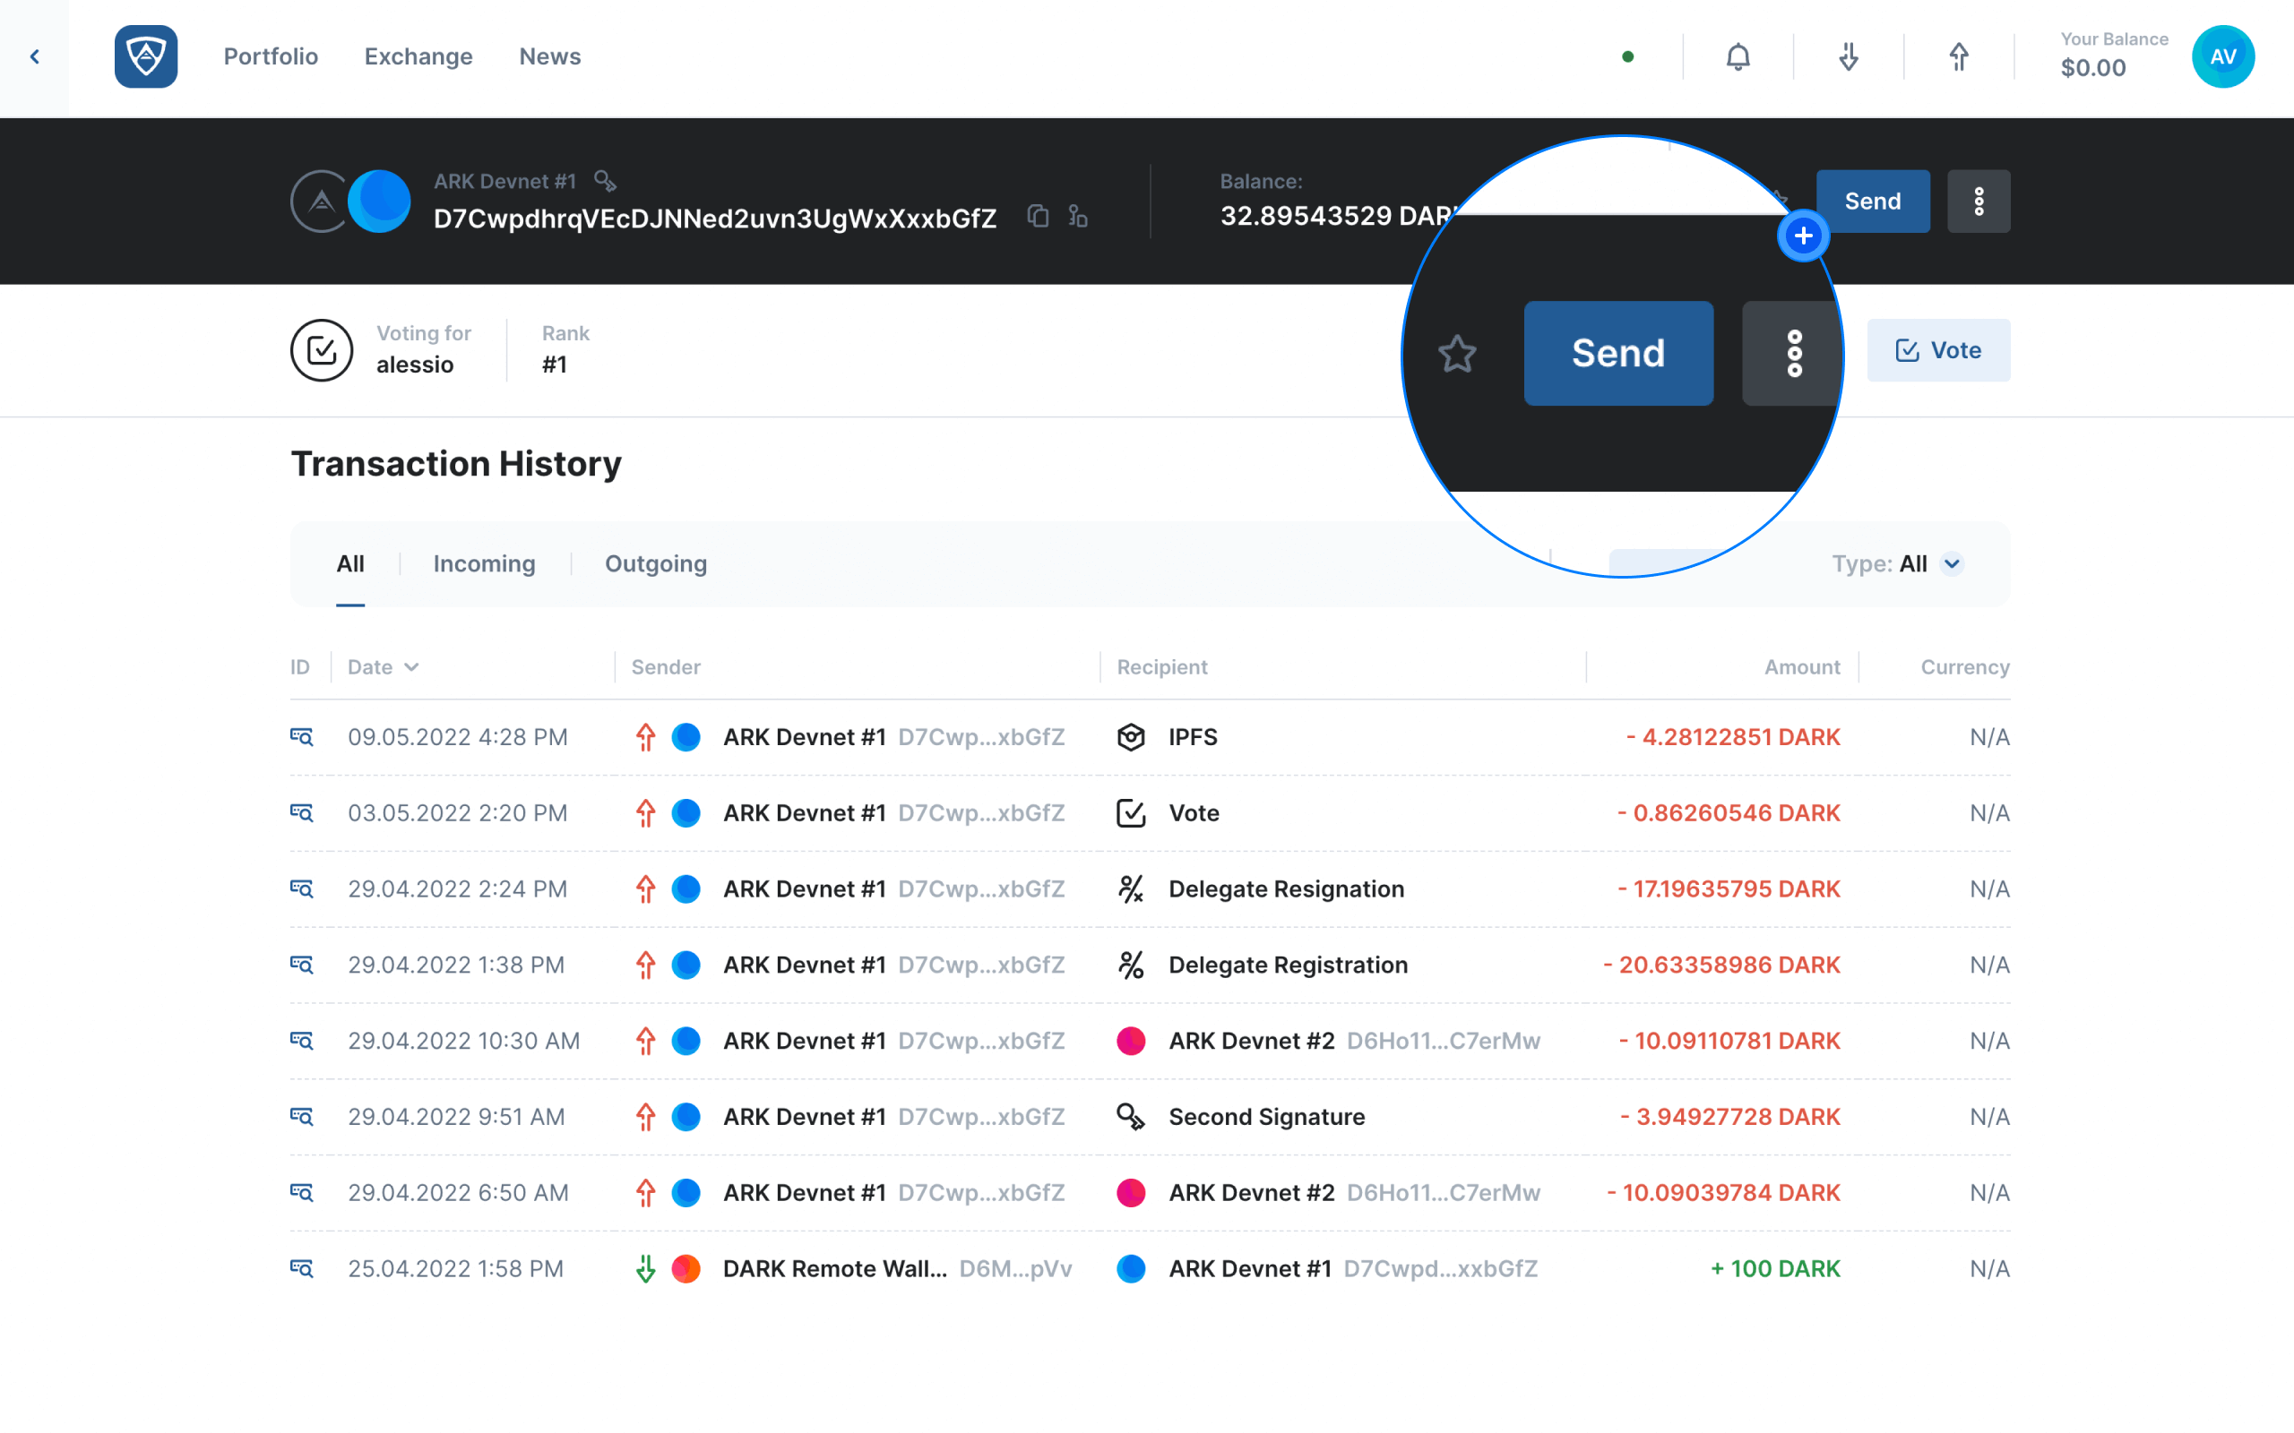Open transaction ID icon for 03.05.2022 2:20 PM
The image size is (2294, 1433).
point(301,812)
